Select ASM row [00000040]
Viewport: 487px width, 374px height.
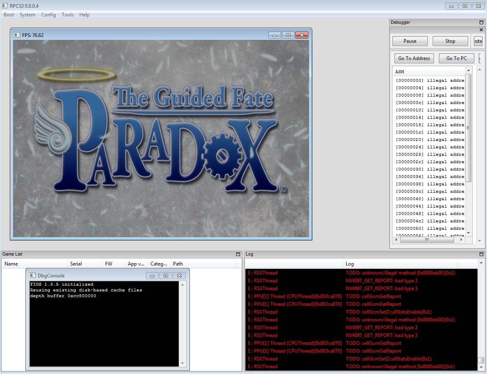point(430,199)
